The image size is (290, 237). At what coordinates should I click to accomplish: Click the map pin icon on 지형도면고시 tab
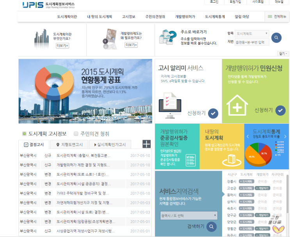pos(58,145)
